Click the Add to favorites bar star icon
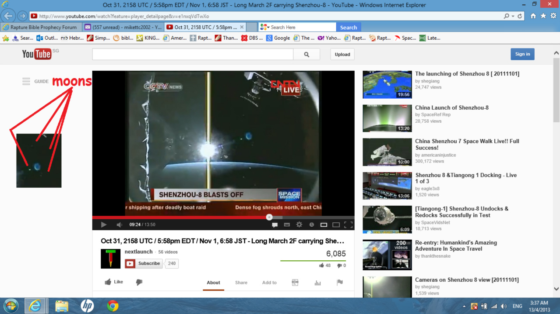This screenshot has width=560, height=314. pos(6,38)
